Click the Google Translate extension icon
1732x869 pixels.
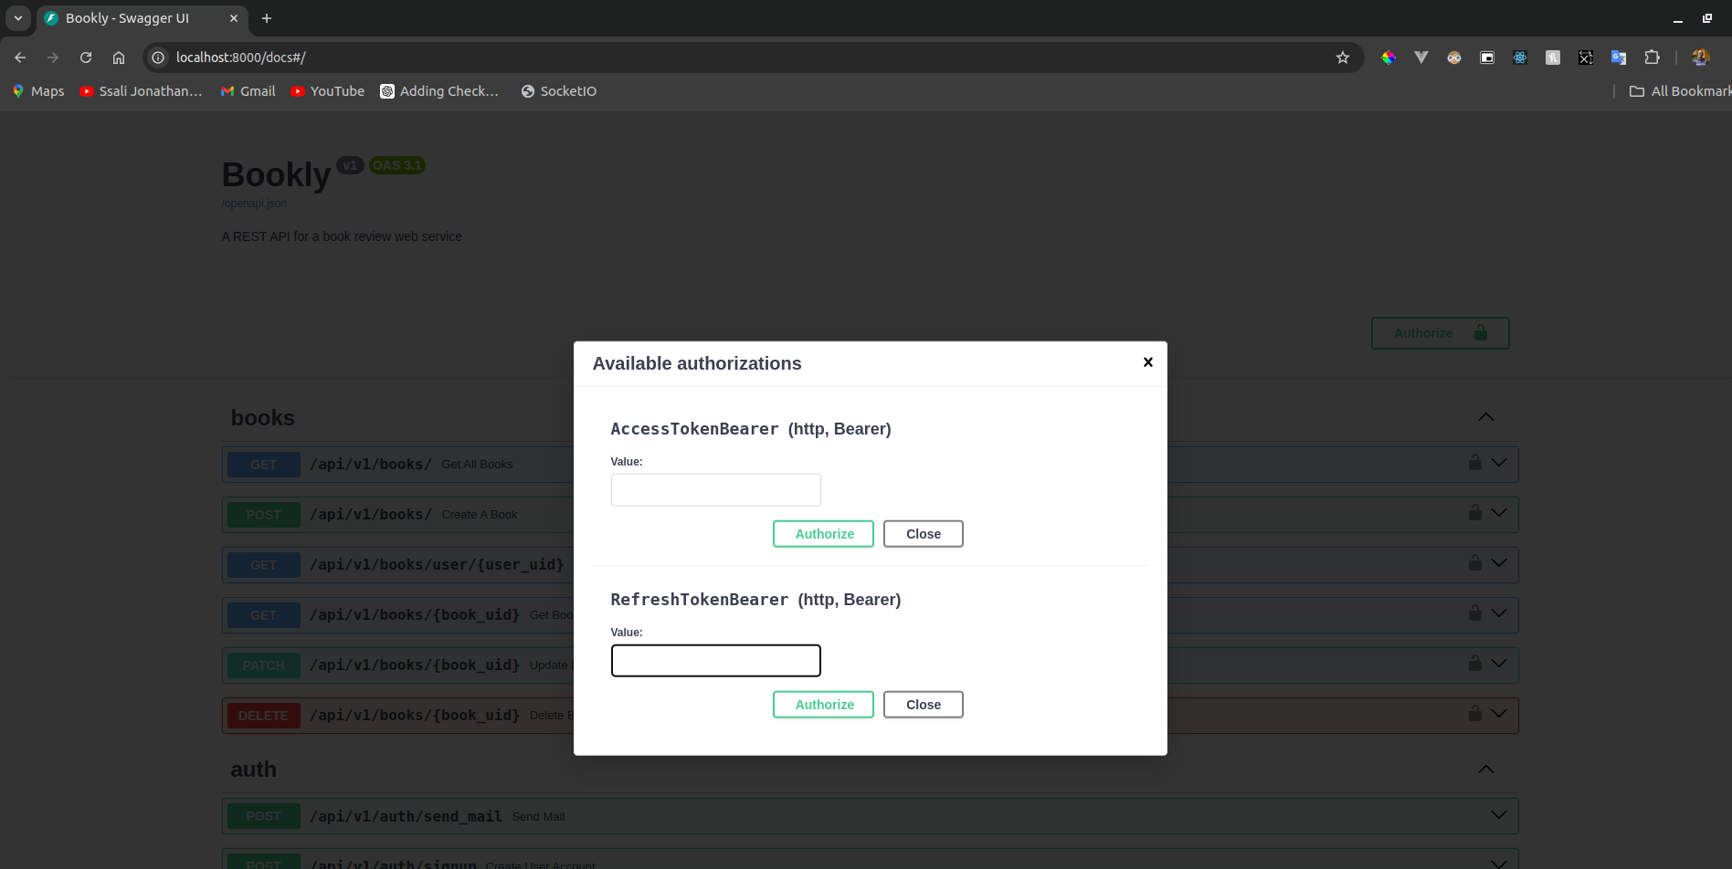point(1619,57)
